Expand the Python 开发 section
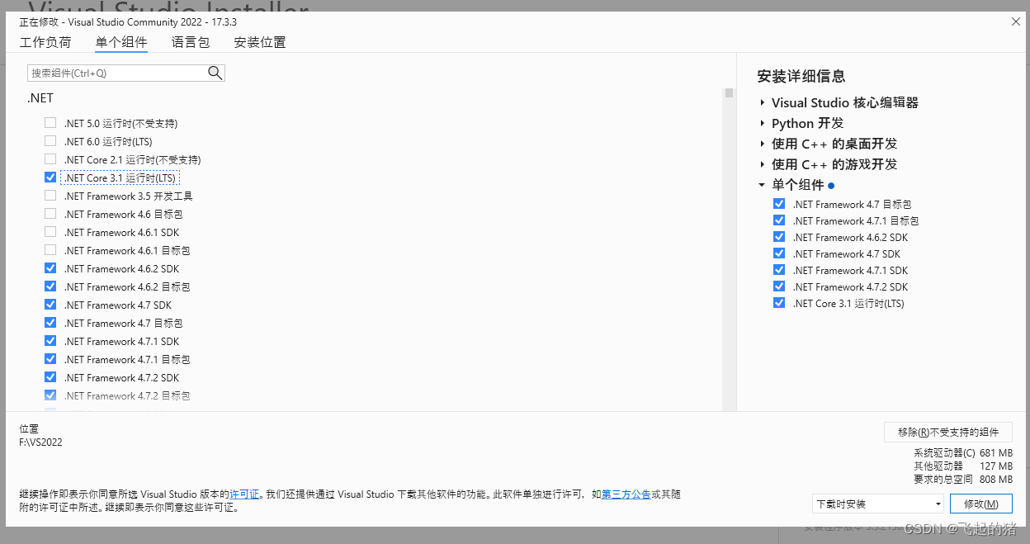The image size is (1030, 544). 762,123
